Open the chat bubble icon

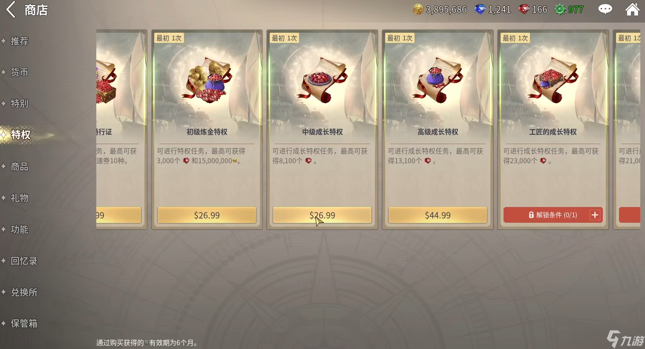tap(605, 9)
